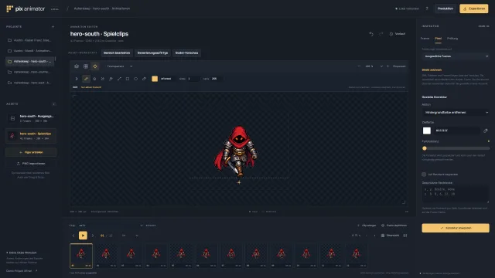Select the line drawing tool
The height and width of the screenshot is (278, 495).
119,79
